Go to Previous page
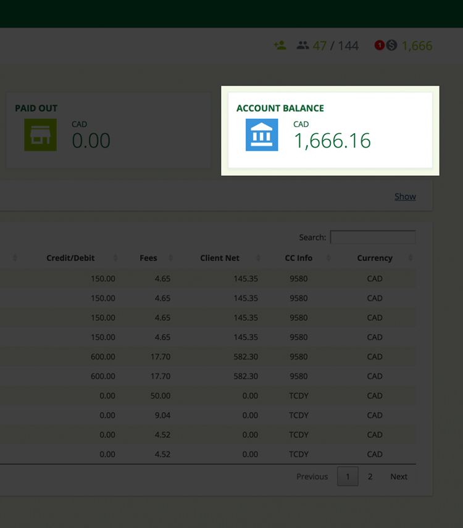Viewport: 463px width, 528px height. pyautogui.click(x=312, y=476)
